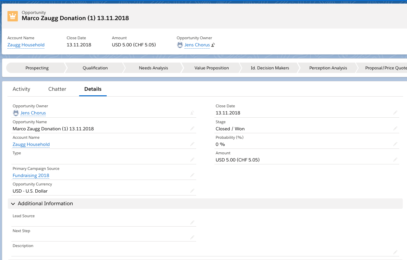
Task: Click the pencil icon to edit Probability
Action: [x=395, y=144]
